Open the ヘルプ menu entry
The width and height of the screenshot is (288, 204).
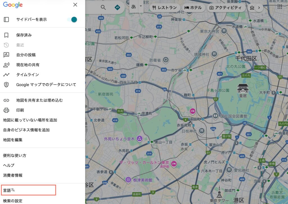(9, 165)
